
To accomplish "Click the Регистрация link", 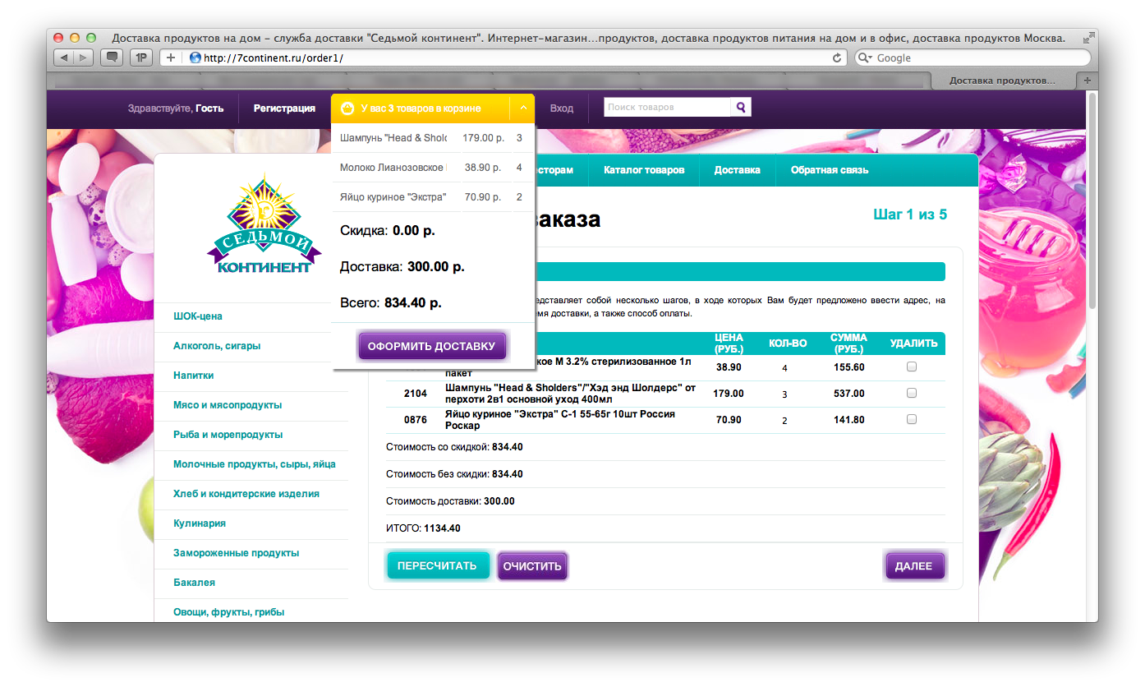I will click(x=284, y=108).
